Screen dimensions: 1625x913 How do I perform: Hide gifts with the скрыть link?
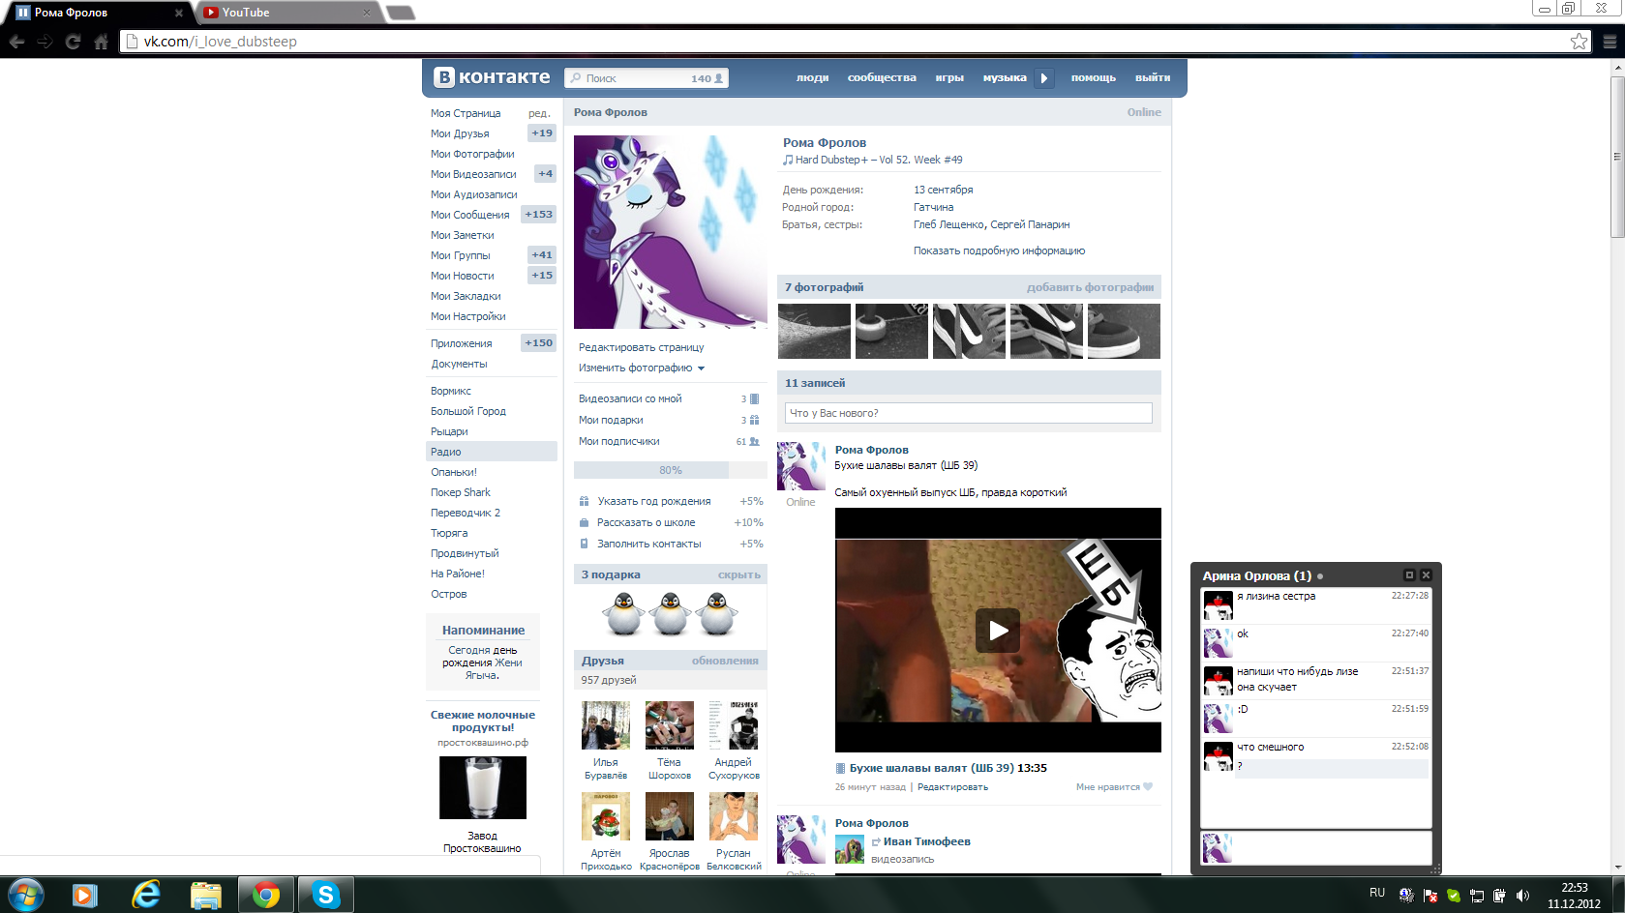739,574
